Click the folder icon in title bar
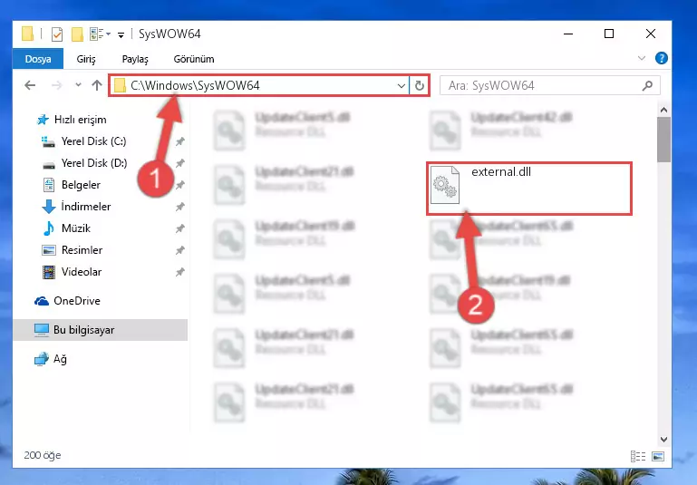This screenshot has height=485, width=697. pos(28,34)
